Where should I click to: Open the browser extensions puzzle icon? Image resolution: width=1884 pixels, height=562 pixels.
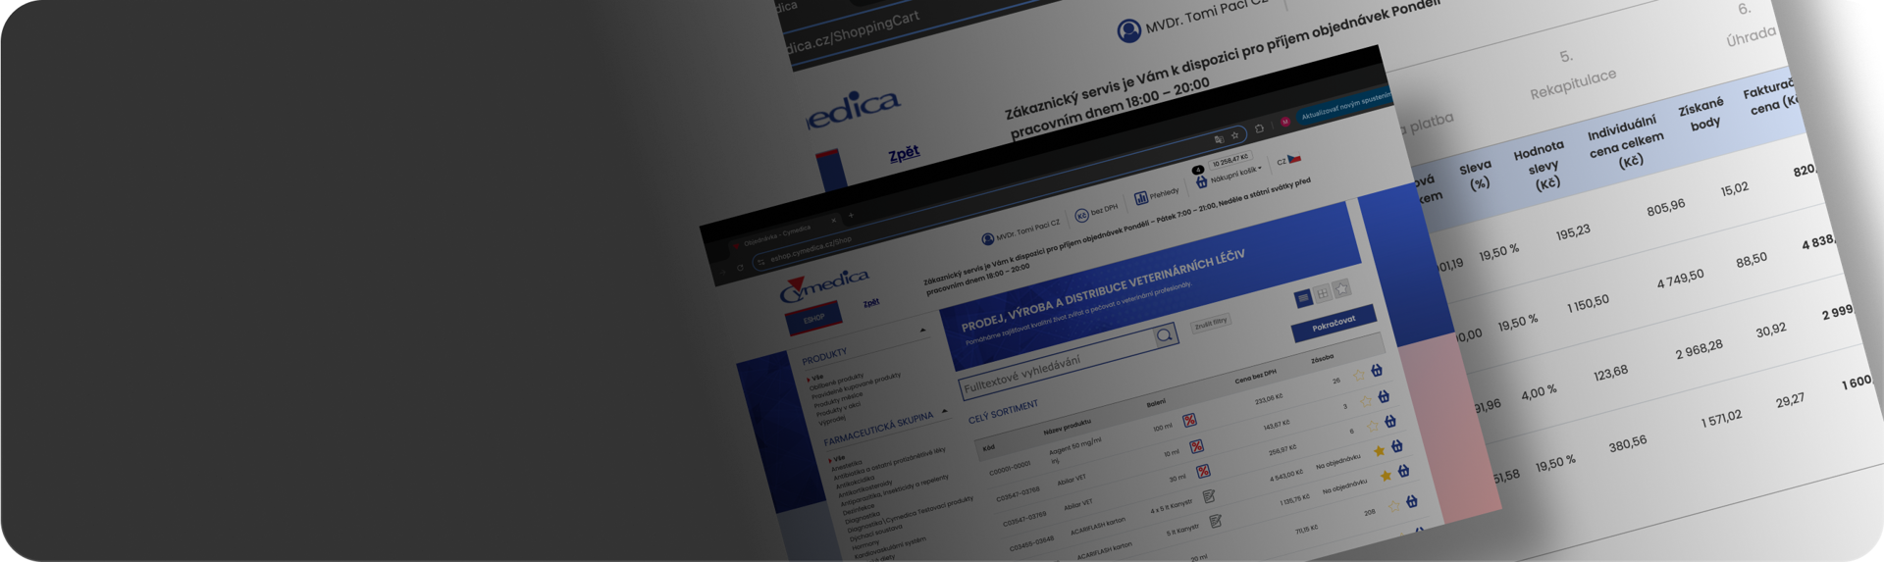click(1259, 129)
